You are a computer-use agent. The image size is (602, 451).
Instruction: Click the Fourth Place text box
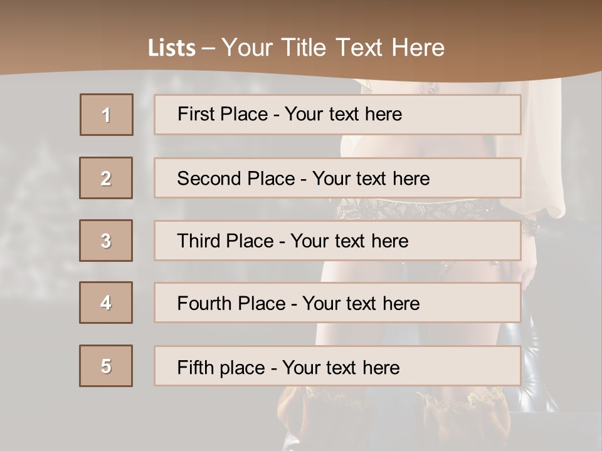[x=337, y=303]
